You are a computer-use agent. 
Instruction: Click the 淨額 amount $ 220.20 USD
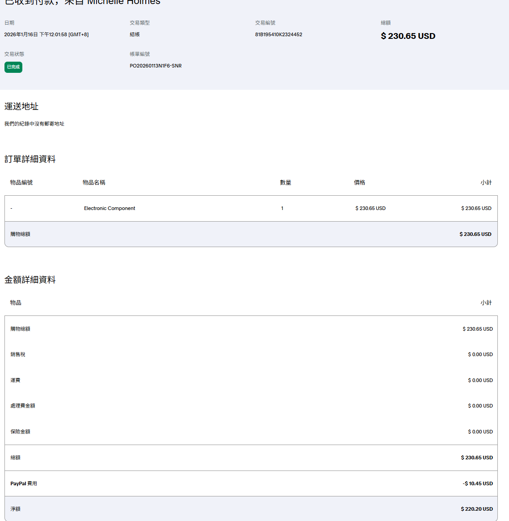click(x=476, y=509)
